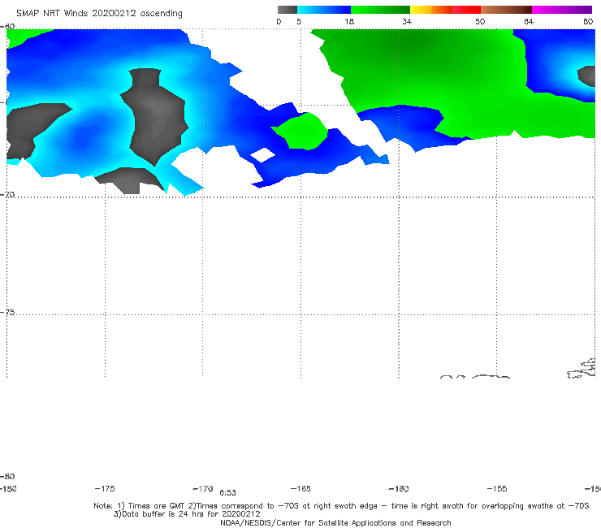Click the color bar label '34'
The image size is (601, 528).
point(407,22)
